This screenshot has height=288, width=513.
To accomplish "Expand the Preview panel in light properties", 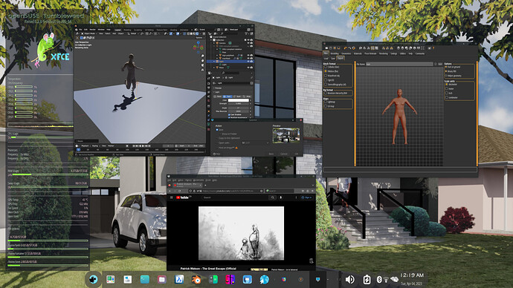I will (219, 88).
